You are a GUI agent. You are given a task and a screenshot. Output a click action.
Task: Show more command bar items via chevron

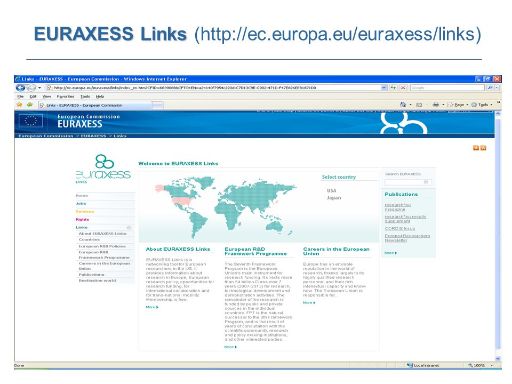498,102
